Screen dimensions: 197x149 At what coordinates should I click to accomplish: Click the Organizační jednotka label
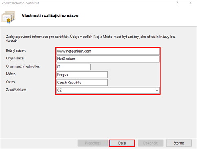(23, 66)
